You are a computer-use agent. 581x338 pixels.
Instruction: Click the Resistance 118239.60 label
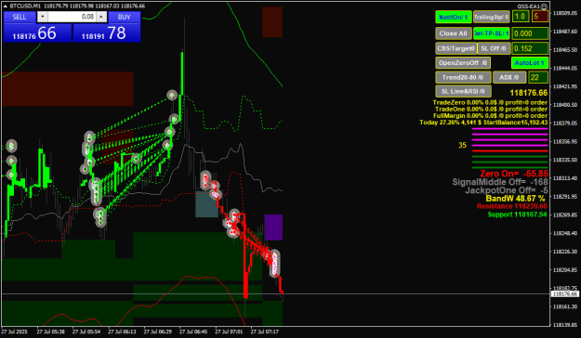pyautogui.click(x=511, y=206)
